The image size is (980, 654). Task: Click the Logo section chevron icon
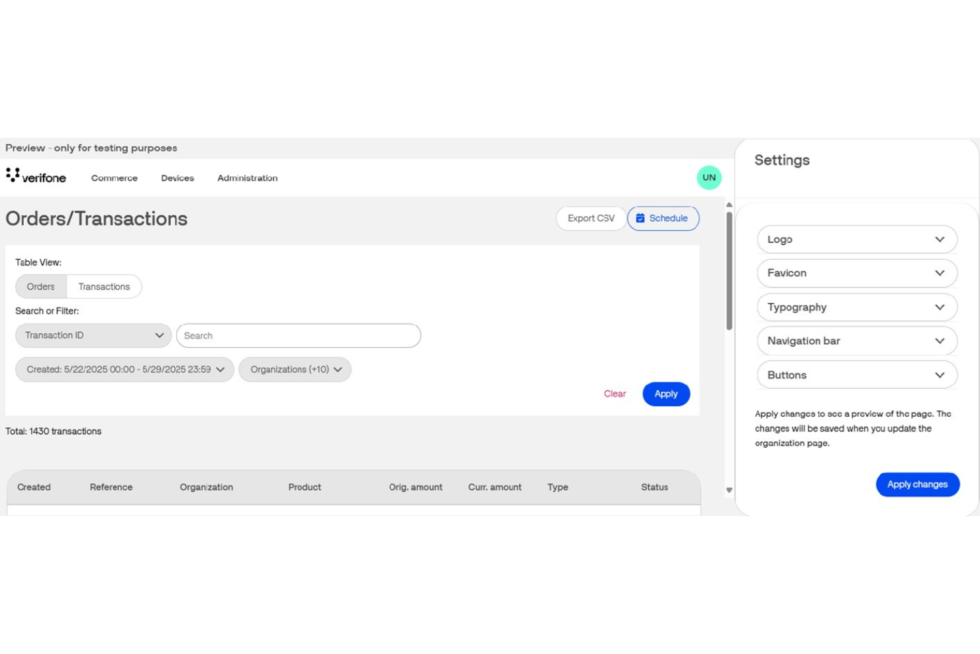coord(939,239)
